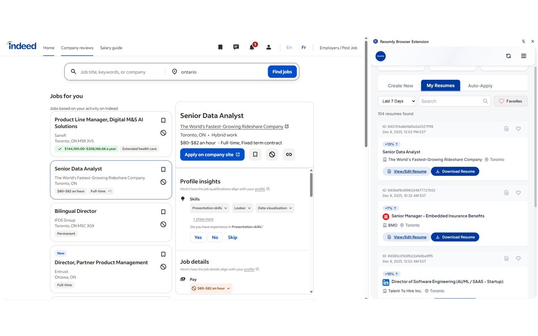The image size is (538, 336).
Task: Click the saved jobs bookmark icon in navbar
Action: coord(220,47)
